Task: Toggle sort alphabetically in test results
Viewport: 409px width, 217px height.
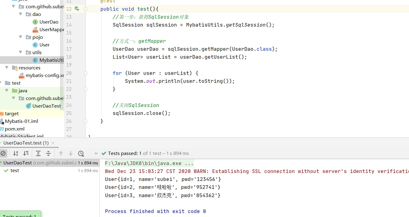Action: (x=16, y=153)
